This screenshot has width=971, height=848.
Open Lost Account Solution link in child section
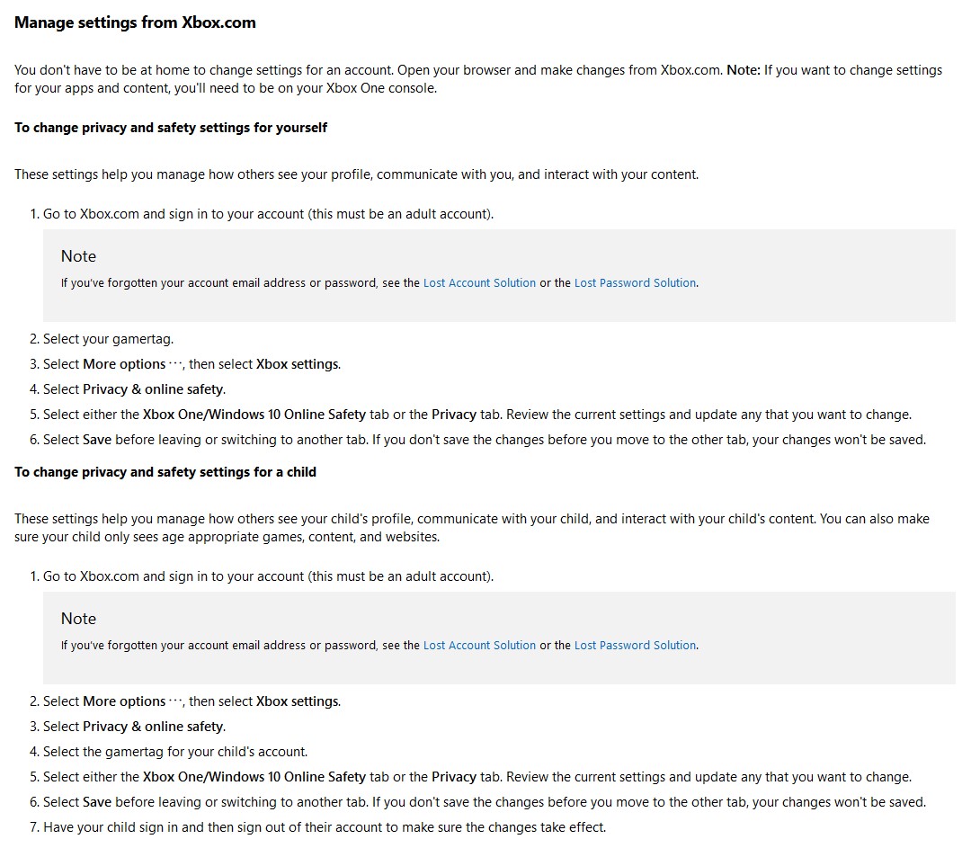click(x=479, y=645)
